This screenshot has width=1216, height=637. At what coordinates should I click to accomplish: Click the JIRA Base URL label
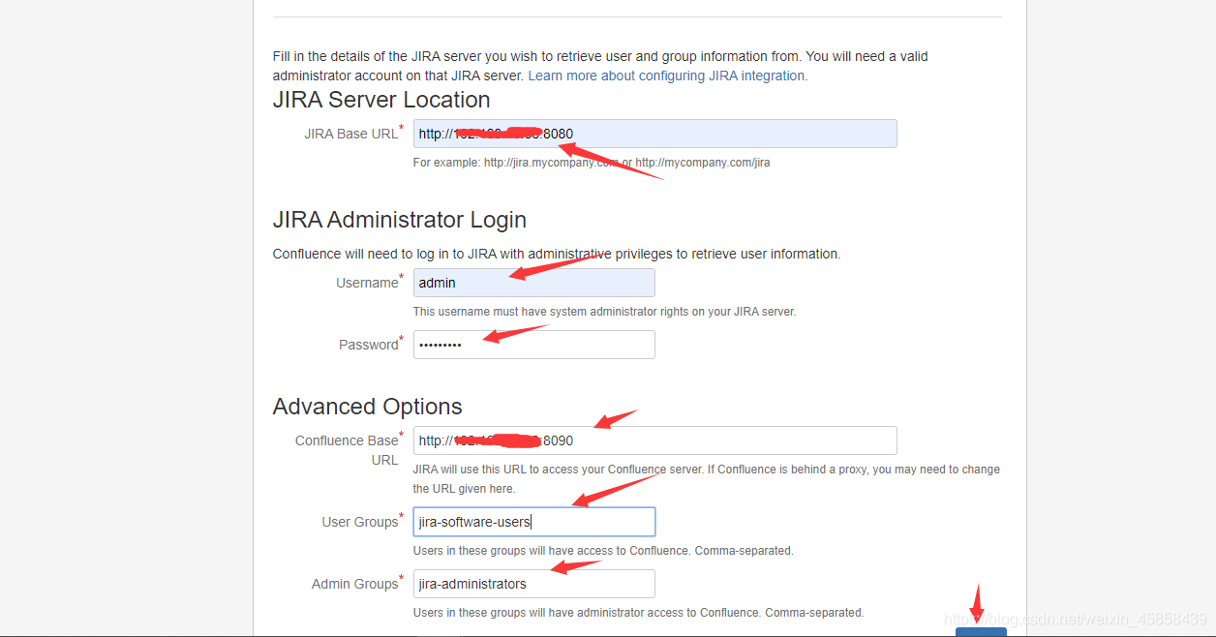pyautogui.click(x=351, y=134)
